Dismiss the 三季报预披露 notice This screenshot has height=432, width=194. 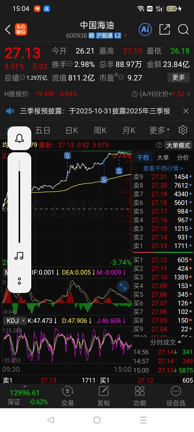186,111
